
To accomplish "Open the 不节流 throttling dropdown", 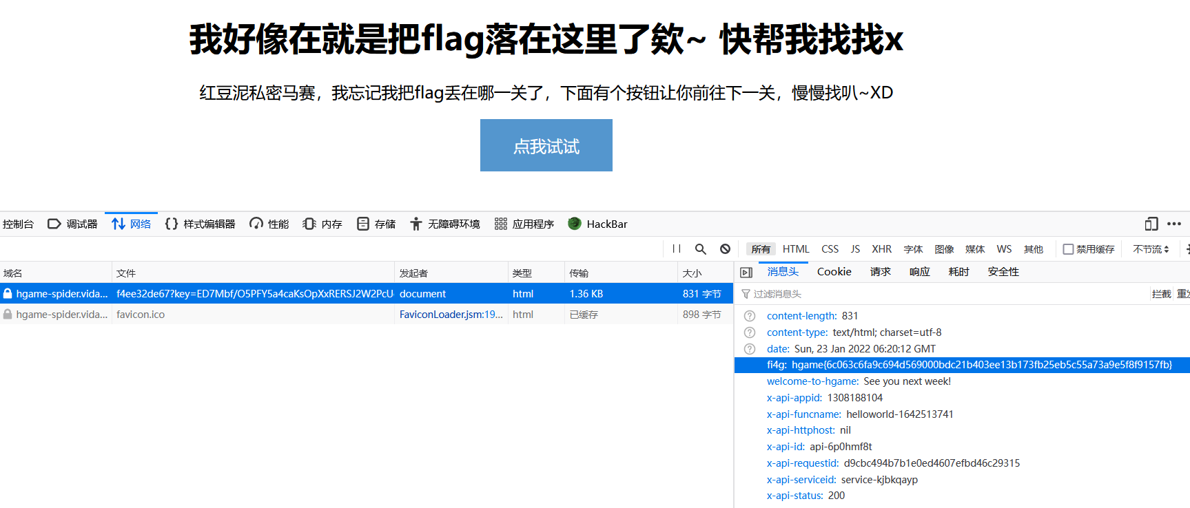I will pos(1151,249).
